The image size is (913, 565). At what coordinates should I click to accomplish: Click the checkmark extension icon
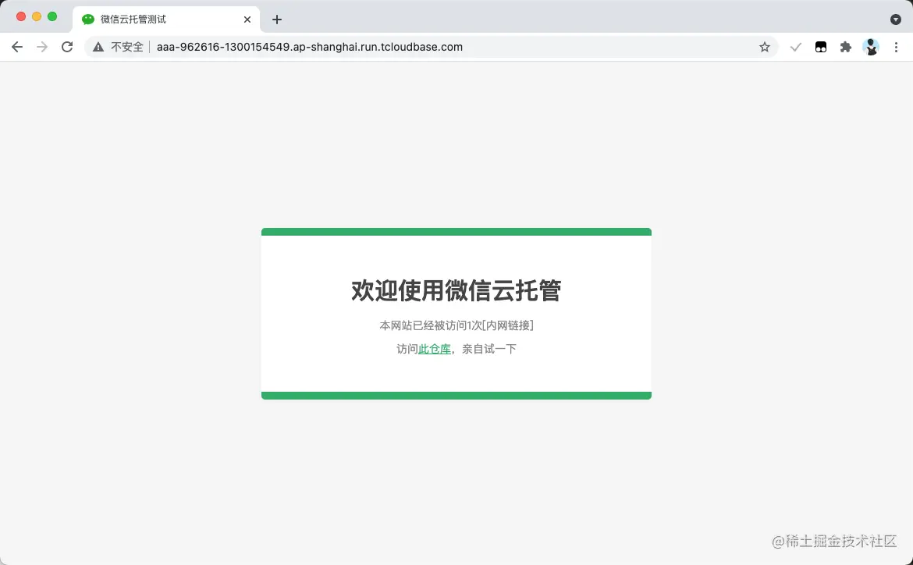[x=795, y=47]
